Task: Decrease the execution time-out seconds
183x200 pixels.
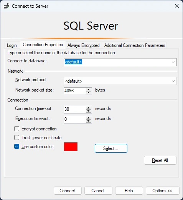Action: pyautogui.click(x=89, y=121)
